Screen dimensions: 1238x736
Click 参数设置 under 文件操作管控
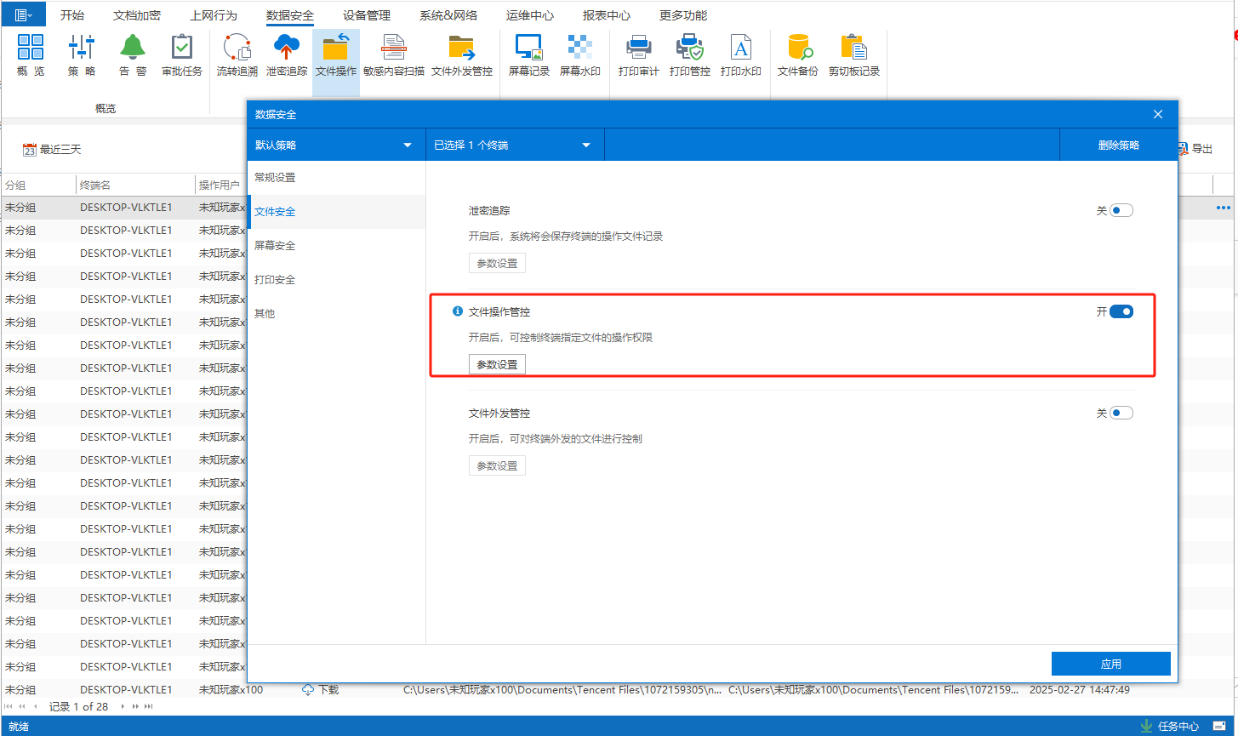[x=497, y=364]
